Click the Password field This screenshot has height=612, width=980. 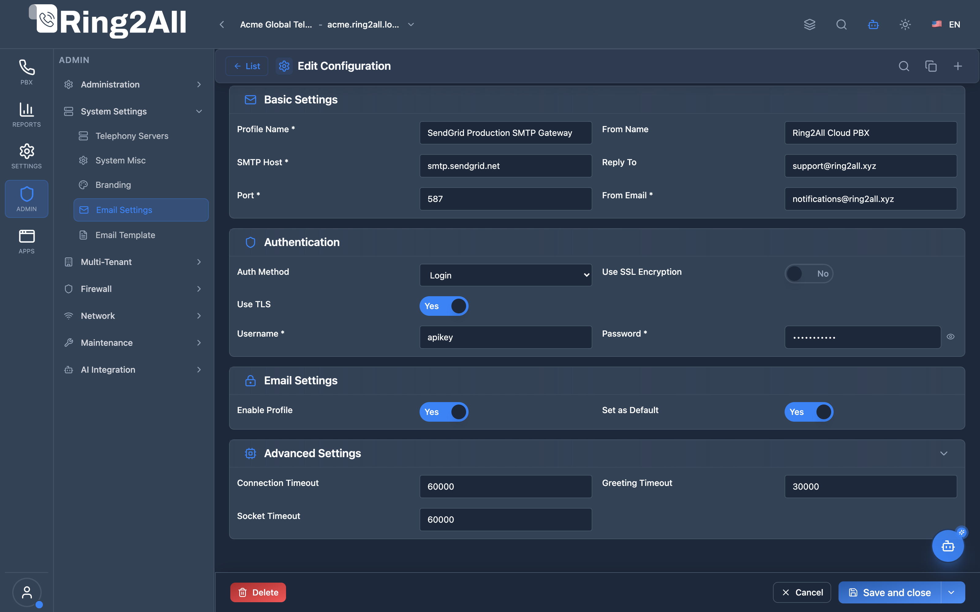[x=863, y=337]
